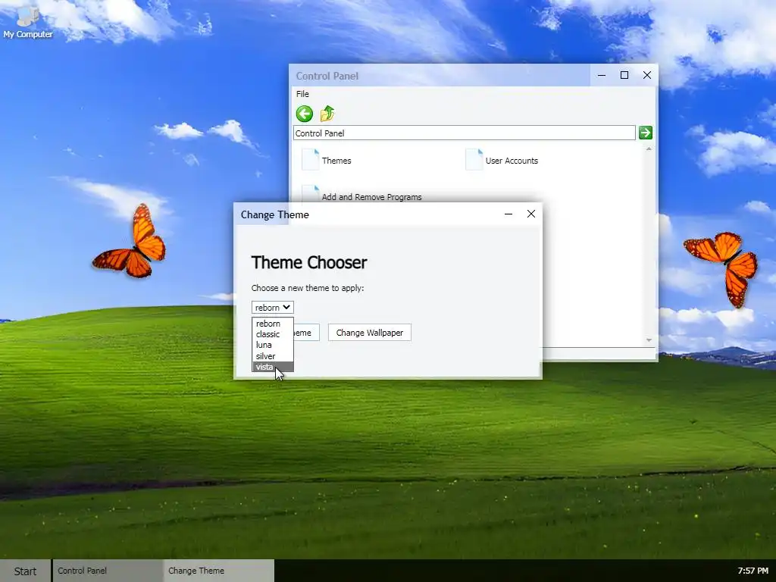Maximize the Control Panel window
The height and width of the screenshot is (582, 776).
pyautogui.click(x=624, y=75)
